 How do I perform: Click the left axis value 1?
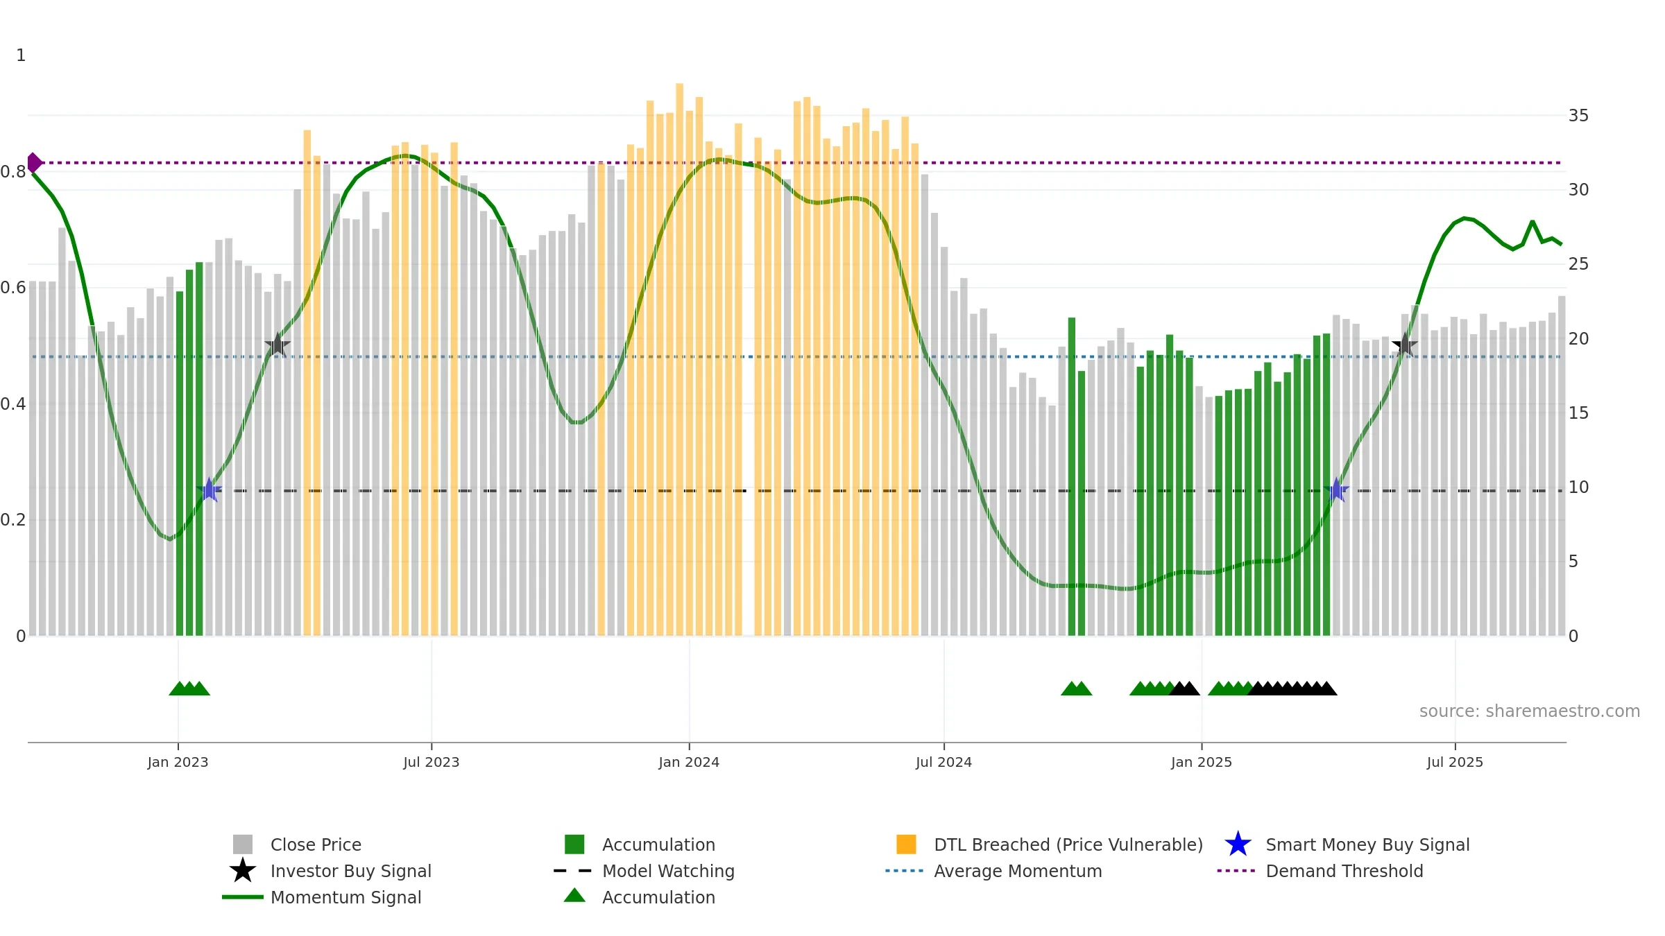[21, 55]
